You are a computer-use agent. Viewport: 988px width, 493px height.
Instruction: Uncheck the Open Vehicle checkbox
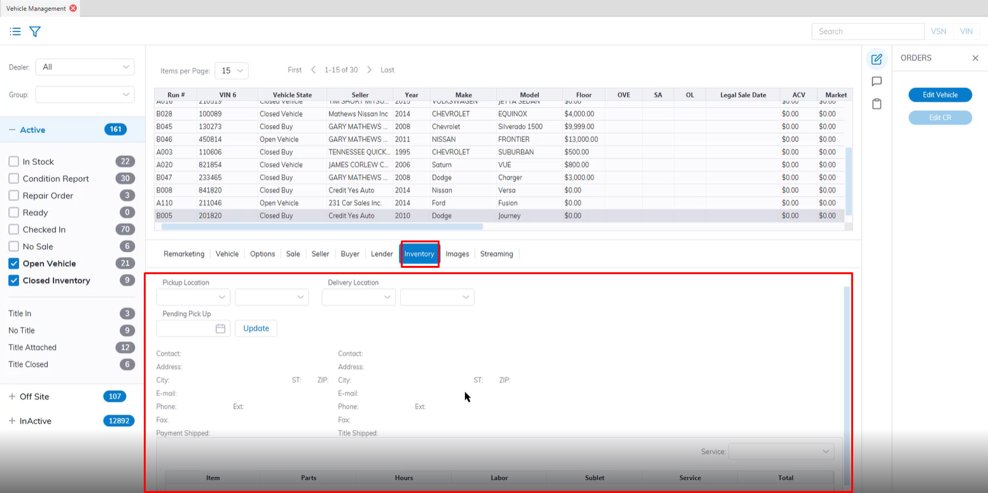pos(13,263)
